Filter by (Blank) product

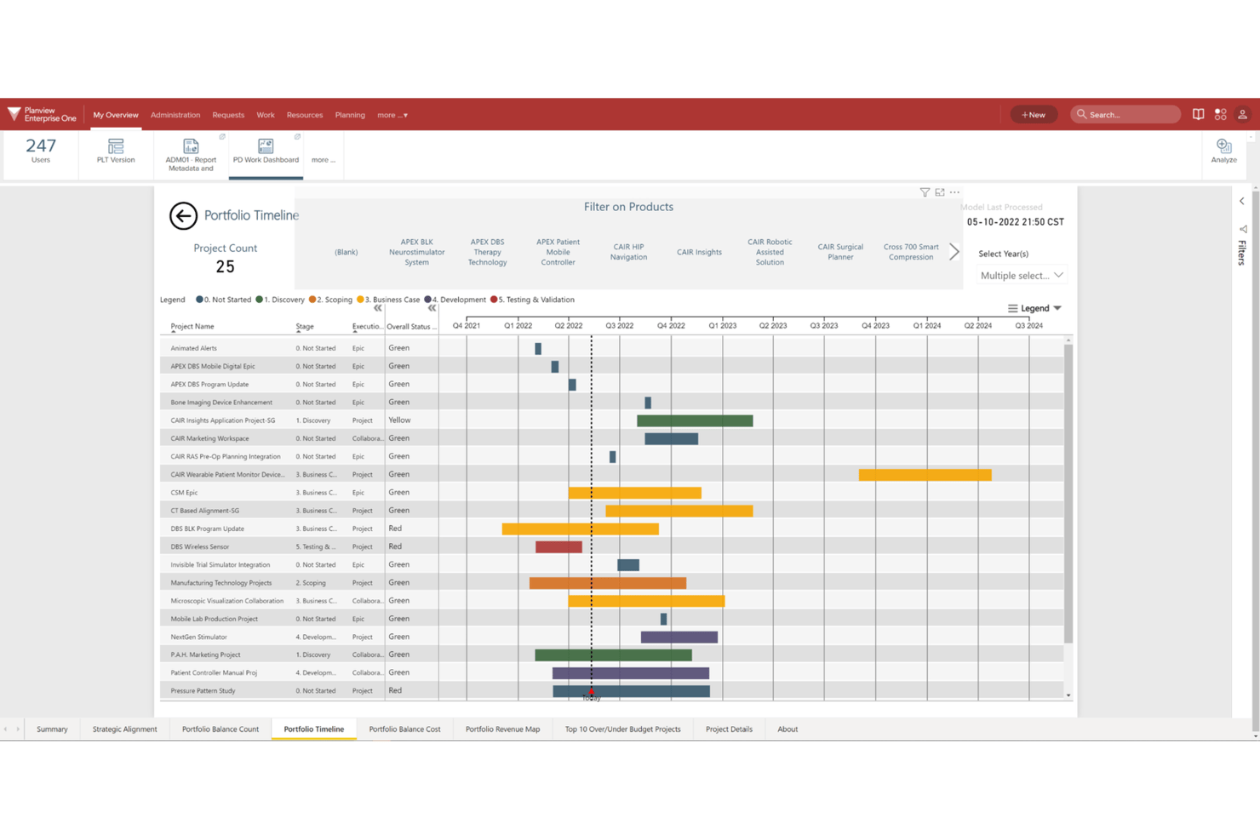tap(346, 252)
